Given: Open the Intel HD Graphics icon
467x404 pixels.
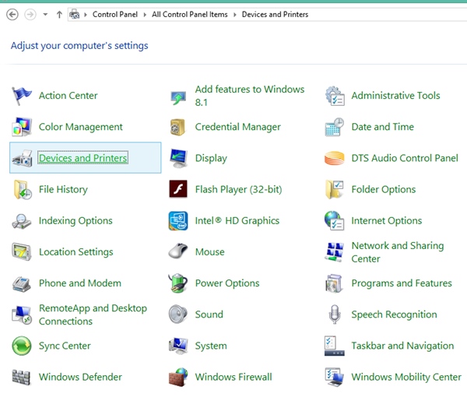Looking at the screenshot, I should coord(178,221).
